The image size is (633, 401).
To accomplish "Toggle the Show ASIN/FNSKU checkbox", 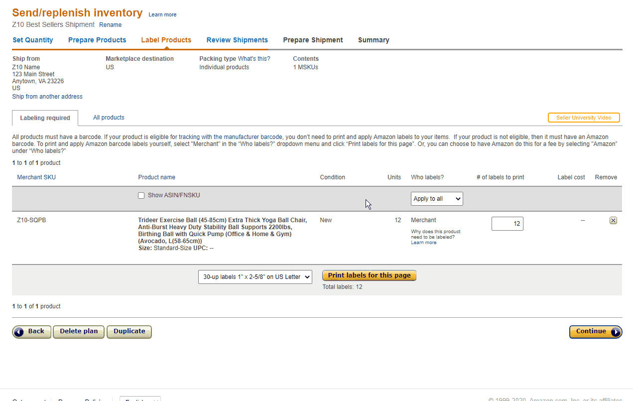I will 141,195.
